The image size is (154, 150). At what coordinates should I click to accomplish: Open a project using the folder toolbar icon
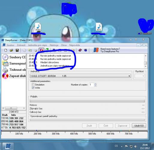coord(11,50)
